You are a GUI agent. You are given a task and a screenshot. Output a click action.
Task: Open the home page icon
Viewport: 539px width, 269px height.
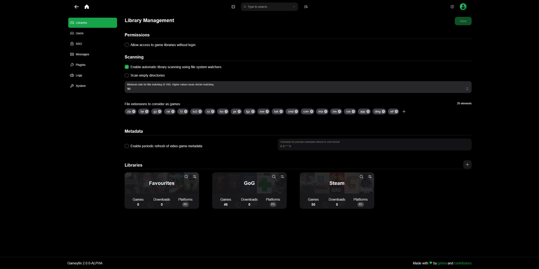coord(87,7)
